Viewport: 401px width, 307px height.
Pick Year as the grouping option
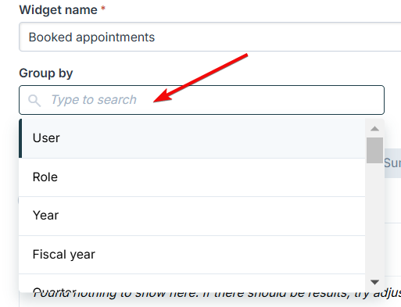click(192, 216)
